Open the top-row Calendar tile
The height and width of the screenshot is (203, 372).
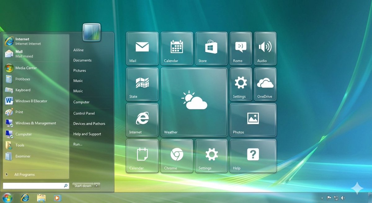click(177, 48)
